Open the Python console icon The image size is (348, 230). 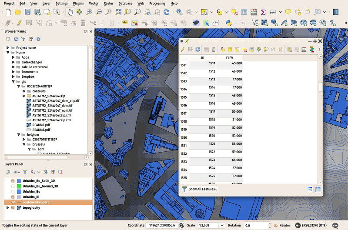tap(229, 23)
